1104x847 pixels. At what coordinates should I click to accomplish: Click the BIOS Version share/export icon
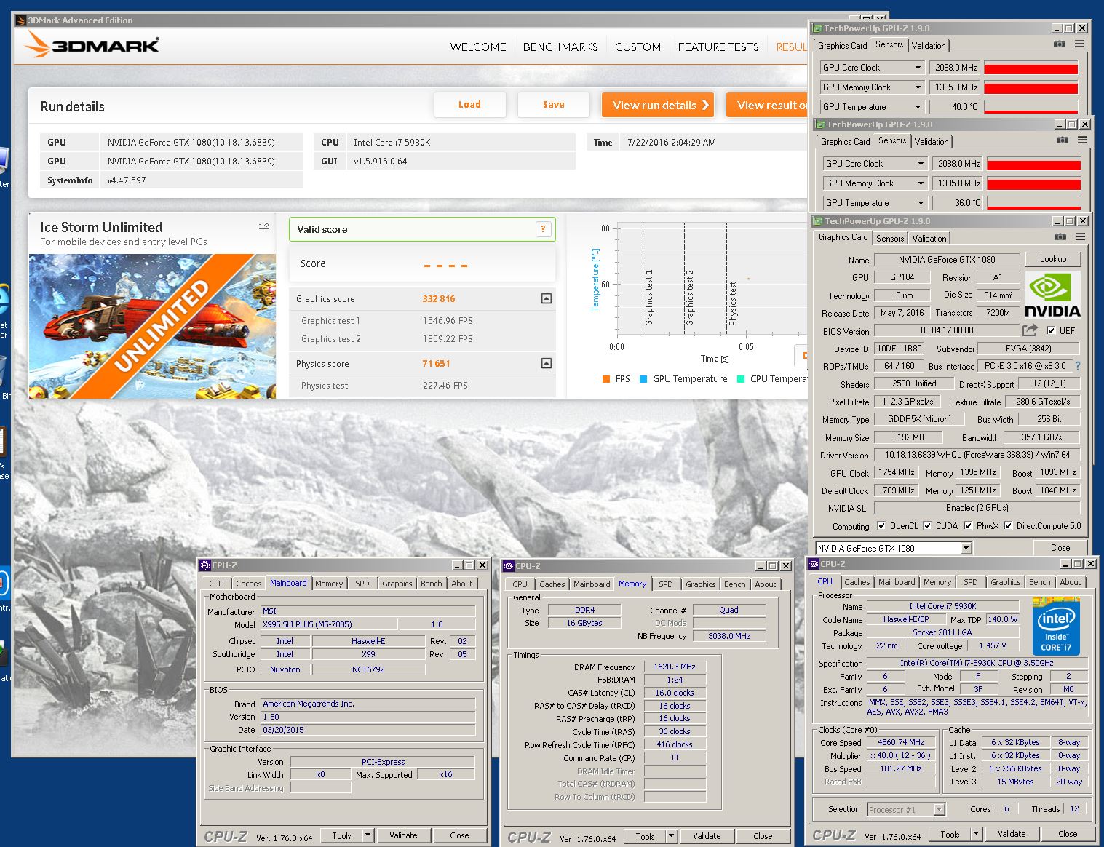[1030, 330]
